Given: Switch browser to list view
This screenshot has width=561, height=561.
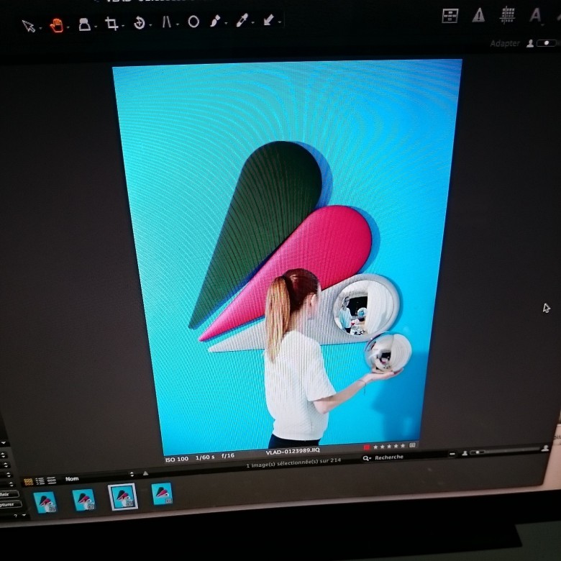Looking at the screenshot, I should click(x=40, y=481).
